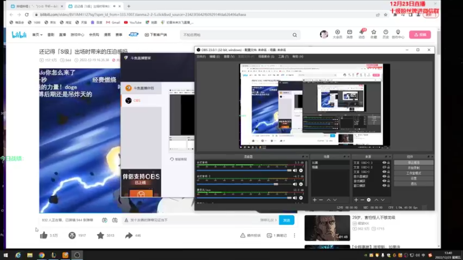Viewport: 463px width, 260px height.
Task: Click 停止推流 button in OBS controls
Action: click(x=414, y=163)
